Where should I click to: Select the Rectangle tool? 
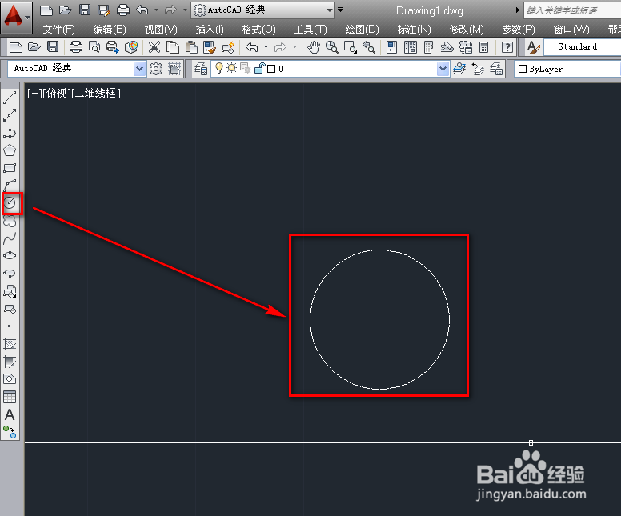pos(10,168)
